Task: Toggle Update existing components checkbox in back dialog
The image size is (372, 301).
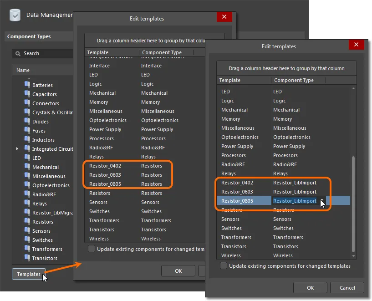Action: tap(92, 249)
